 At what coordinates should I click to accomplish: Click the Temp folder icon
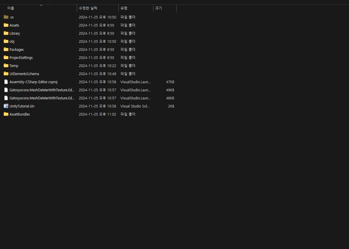[6, 66]
